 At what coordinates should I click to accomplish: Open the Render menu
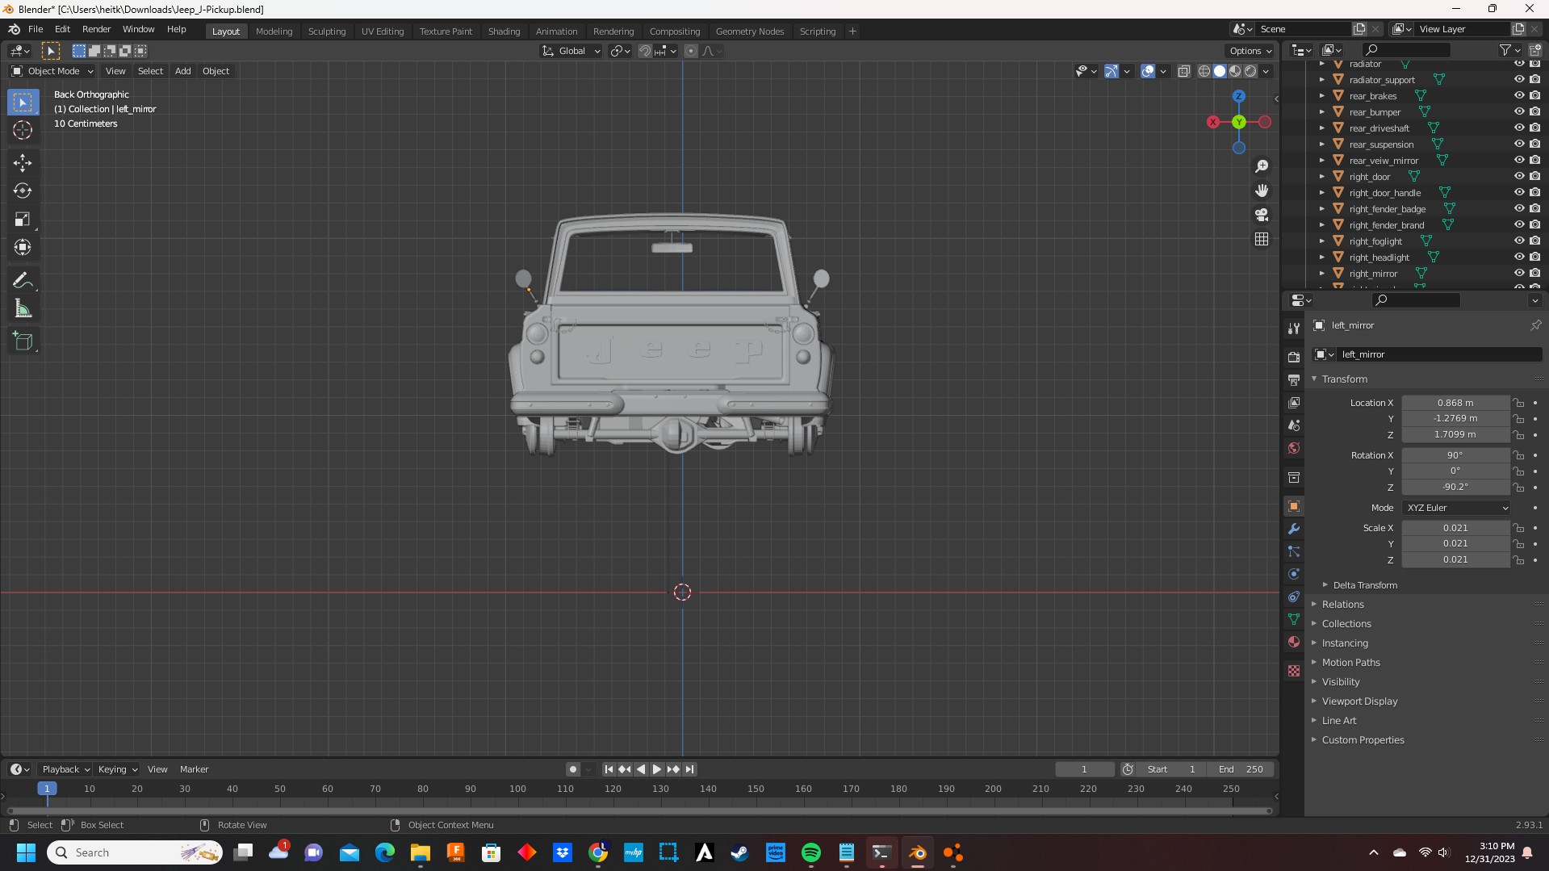pyautogui.click(x=96, y=29)
